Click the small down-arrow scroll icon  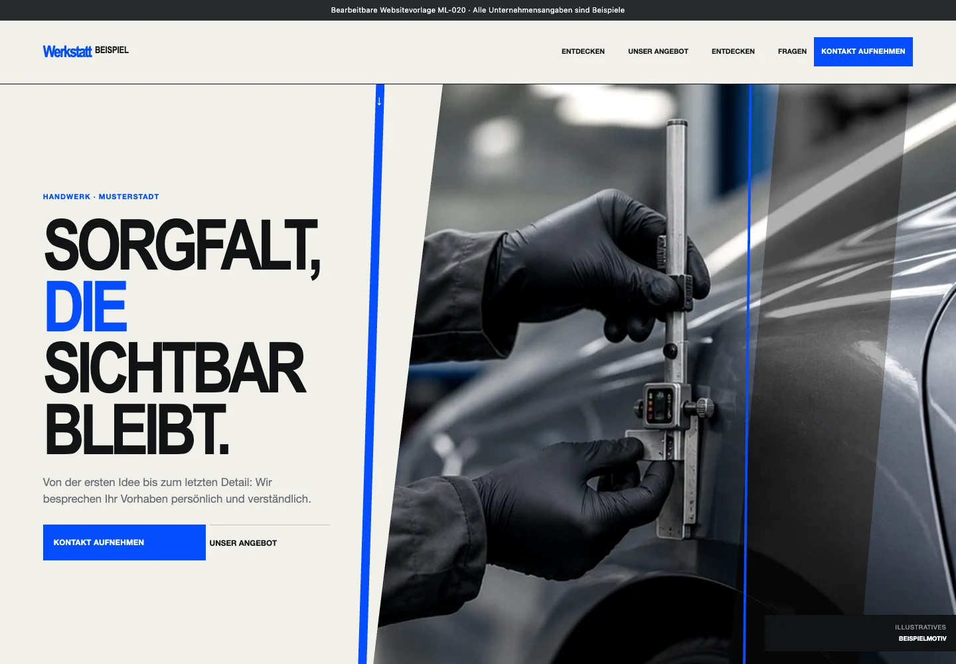tap(379, 102)
